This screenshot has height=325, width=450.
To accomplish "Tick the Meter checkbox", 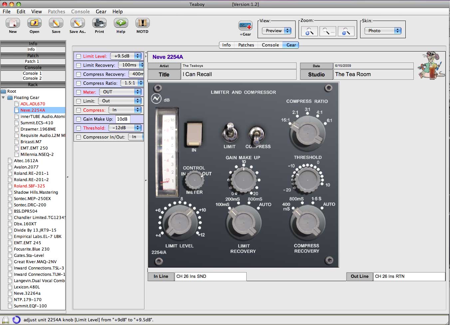I will click(x=79, y=92).
